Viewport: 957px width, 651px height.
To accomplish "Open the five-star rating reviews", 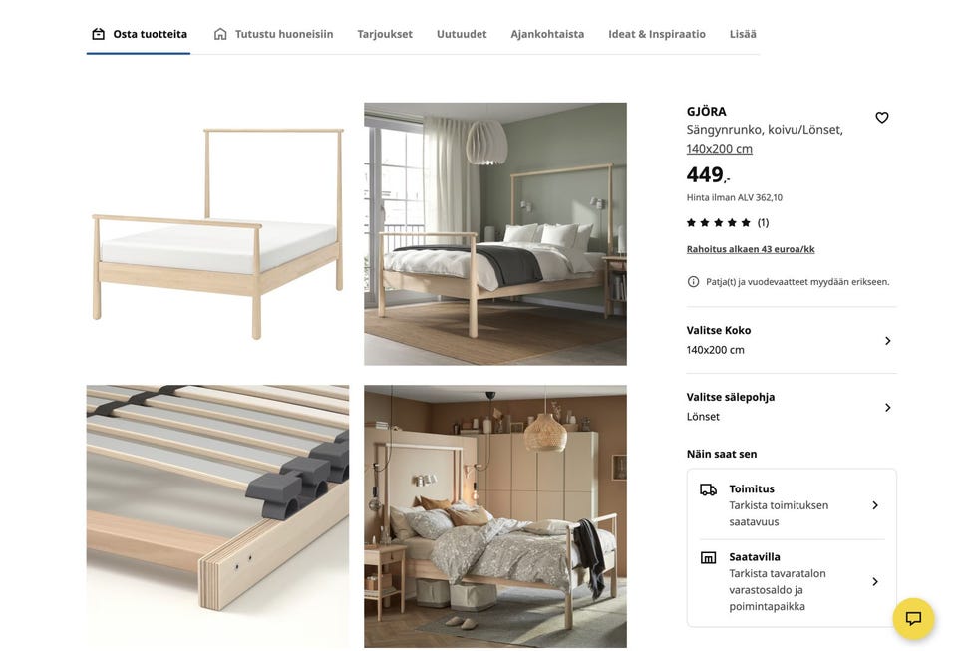I will coord(727,222).
